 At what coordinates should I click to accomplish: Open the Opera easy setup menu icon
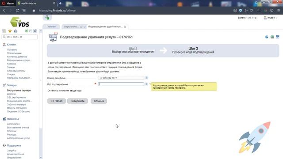(279, 11)
